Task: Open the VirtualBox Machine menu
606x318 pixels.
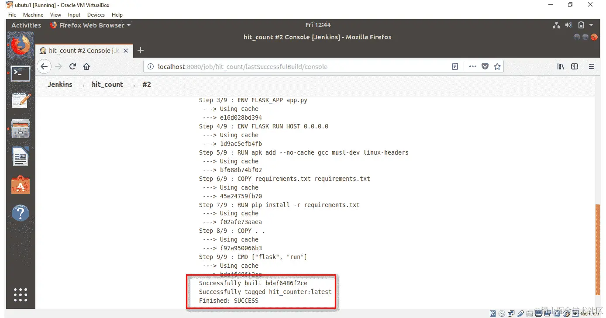Action: (33, 15)
